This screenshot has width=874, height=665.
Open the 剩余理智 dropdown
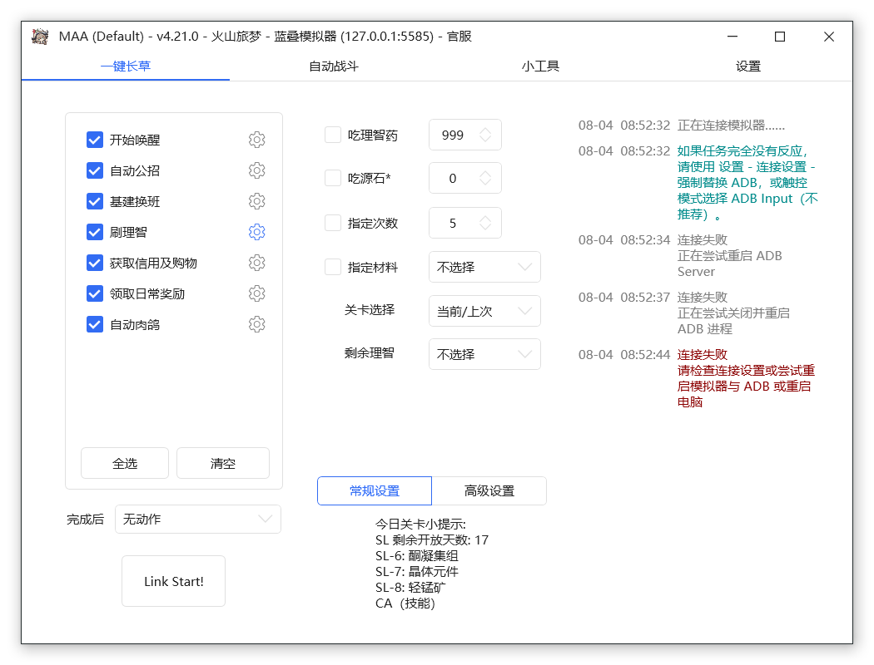point(484,354)
